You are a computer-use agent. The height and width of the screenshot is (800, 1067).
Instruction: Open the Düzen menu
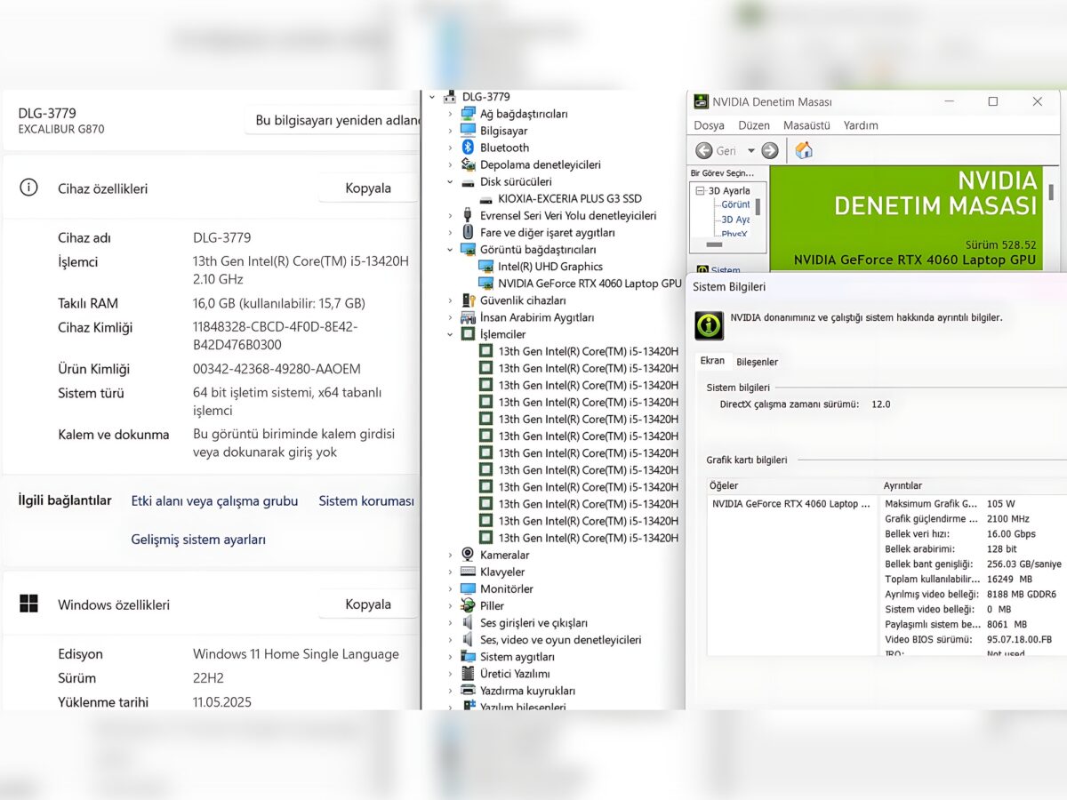coord(754,125)
